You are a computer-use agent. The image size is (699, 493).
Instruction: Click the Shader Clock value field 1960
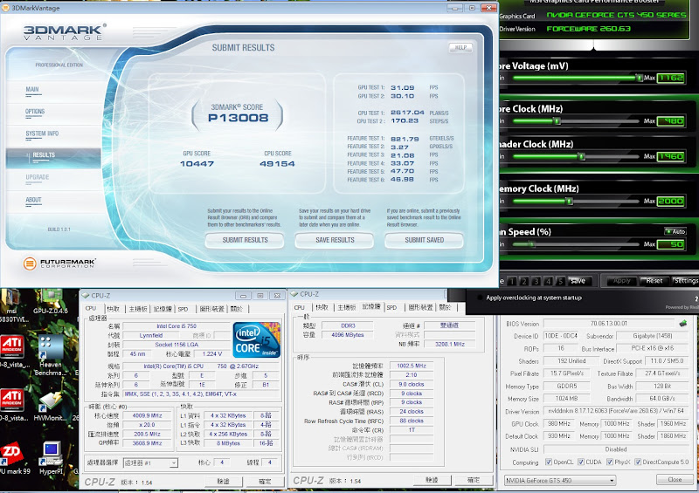pos(670,156)
